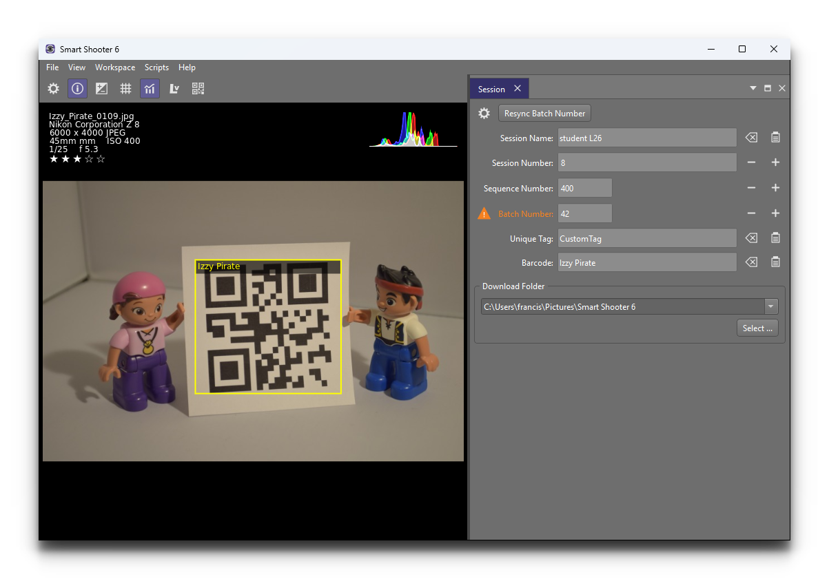Click the Batch Number input field
Image resolution: width=829 pixels, height=579 pixels.
584,213
